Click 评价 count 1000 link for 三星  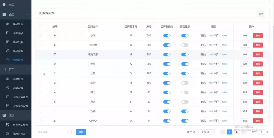[x=224, y=73]
